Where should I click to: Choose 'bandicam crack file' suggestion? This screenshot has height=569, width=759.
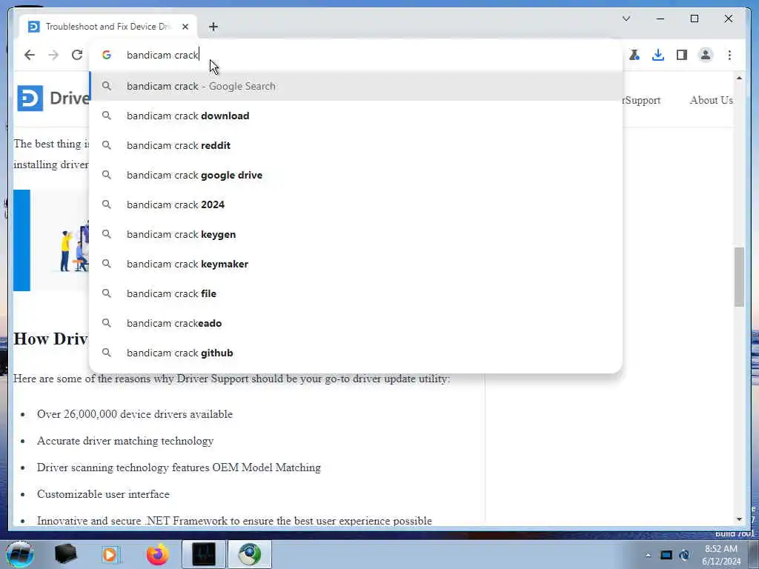[x=356, y=293]
